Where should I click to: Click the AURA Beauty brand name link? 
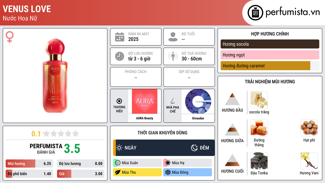pos(145,118)
